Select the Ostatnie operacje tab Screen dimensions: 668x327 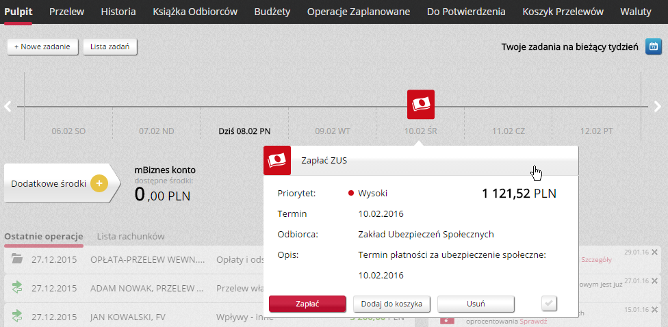click(43, 236)
